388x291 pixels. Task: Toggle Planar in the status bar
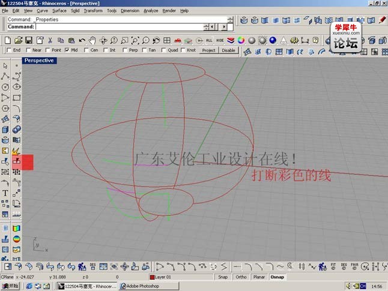(259, 277)
